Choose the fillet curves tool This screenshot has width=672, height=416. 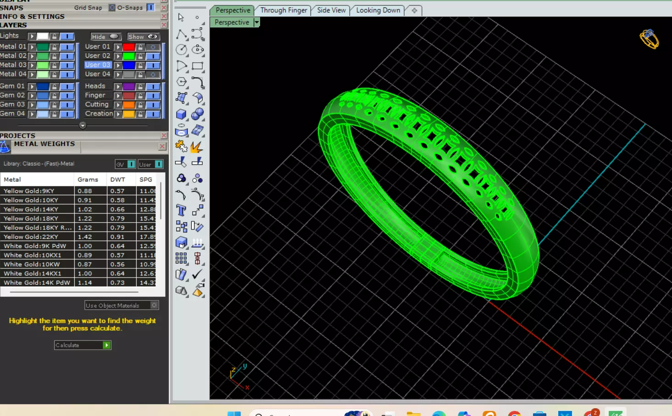click(198, 82)
